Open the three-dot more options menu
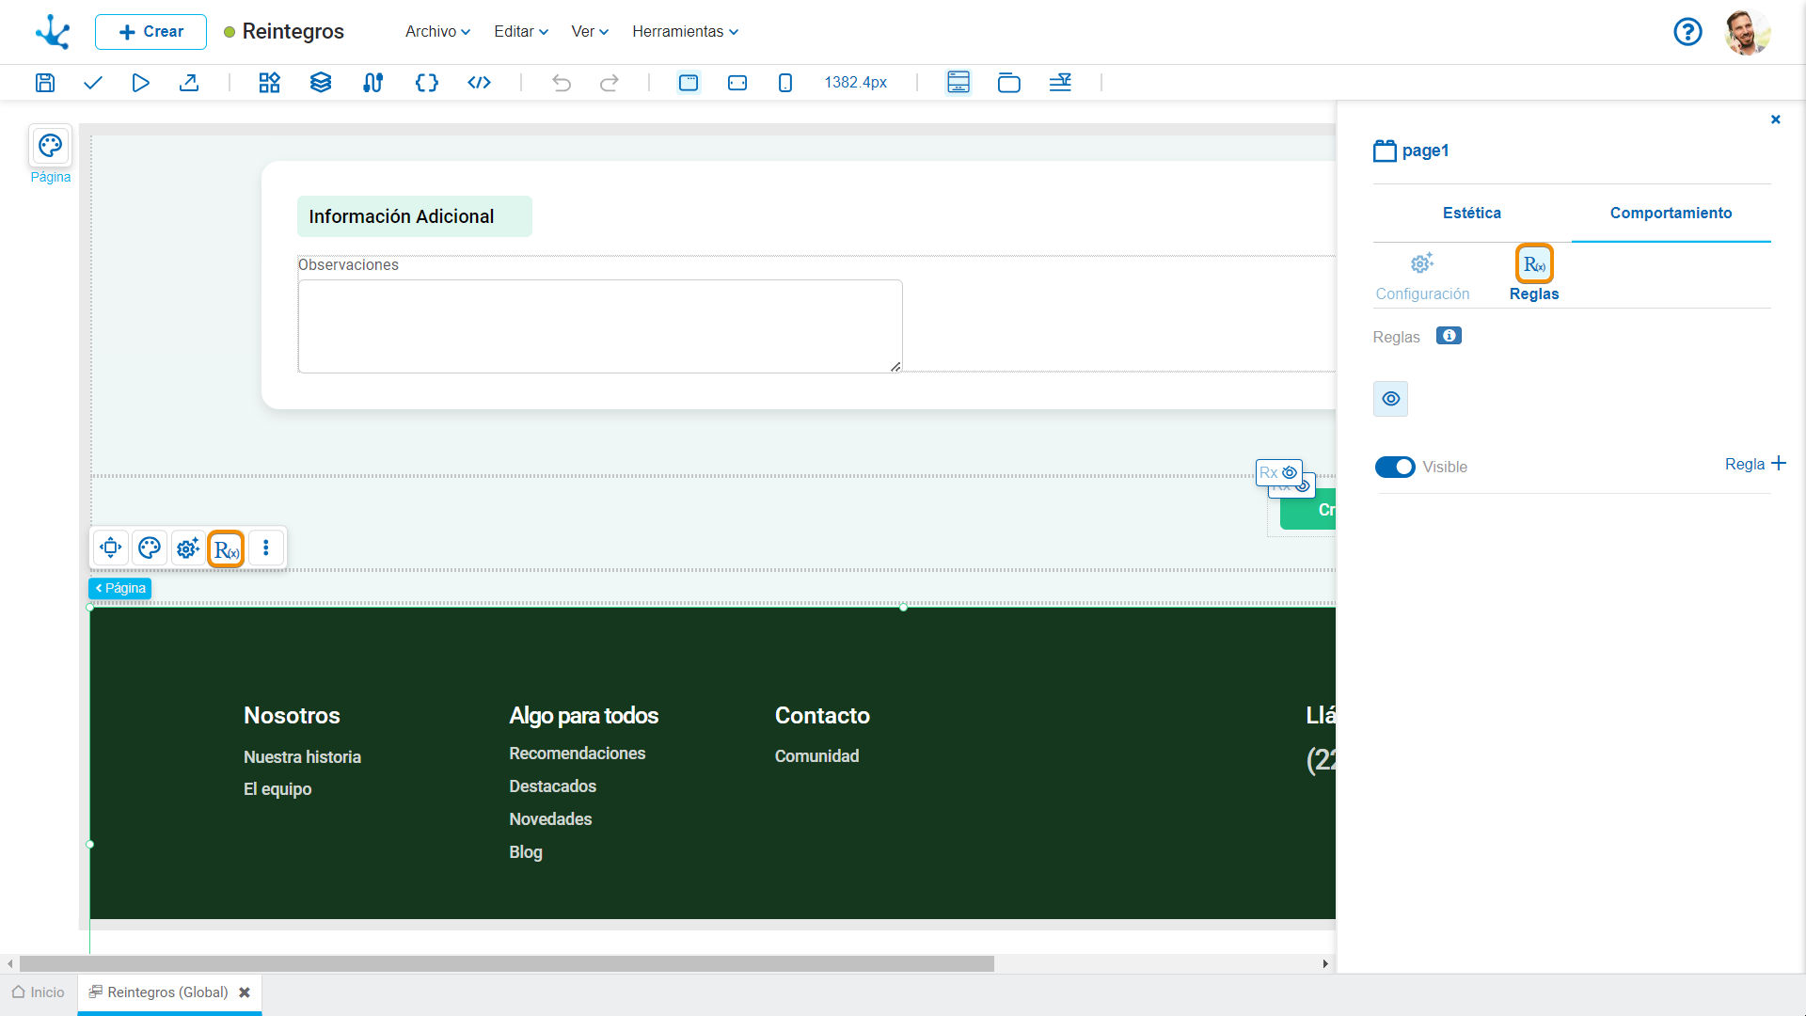Viewport: 1806px width, 1016px height. pyautogui.click(x=266, y=548)
